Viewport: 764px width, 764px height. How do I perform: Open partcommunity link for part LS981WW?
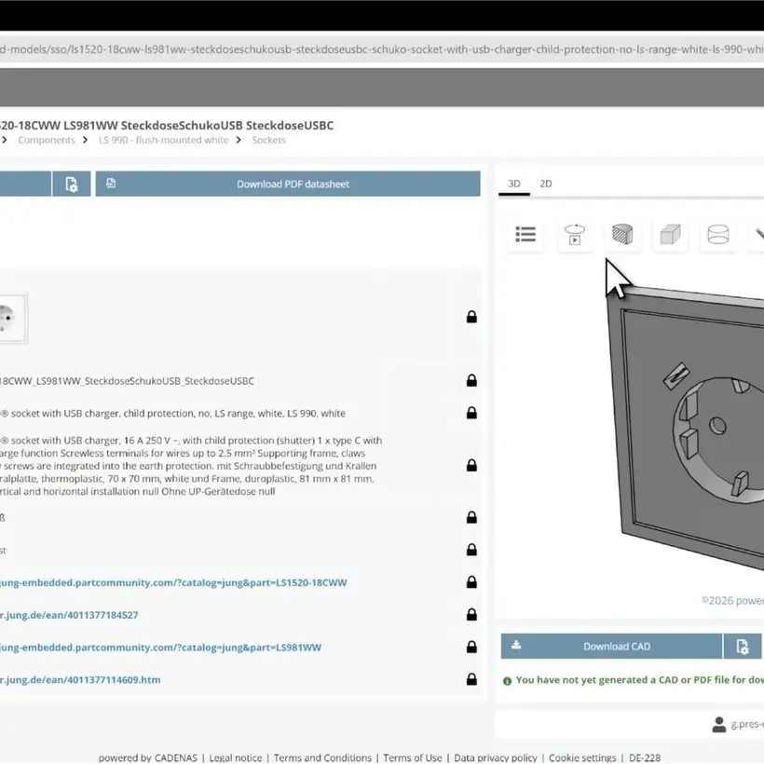point(161,647)
